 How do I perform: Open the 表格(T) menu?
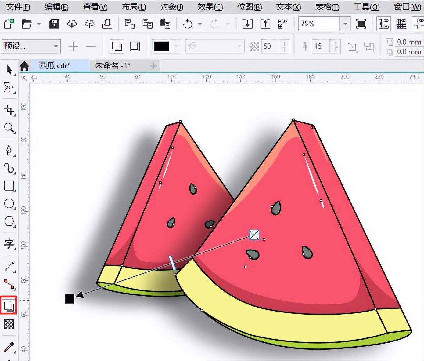[327, 7]
